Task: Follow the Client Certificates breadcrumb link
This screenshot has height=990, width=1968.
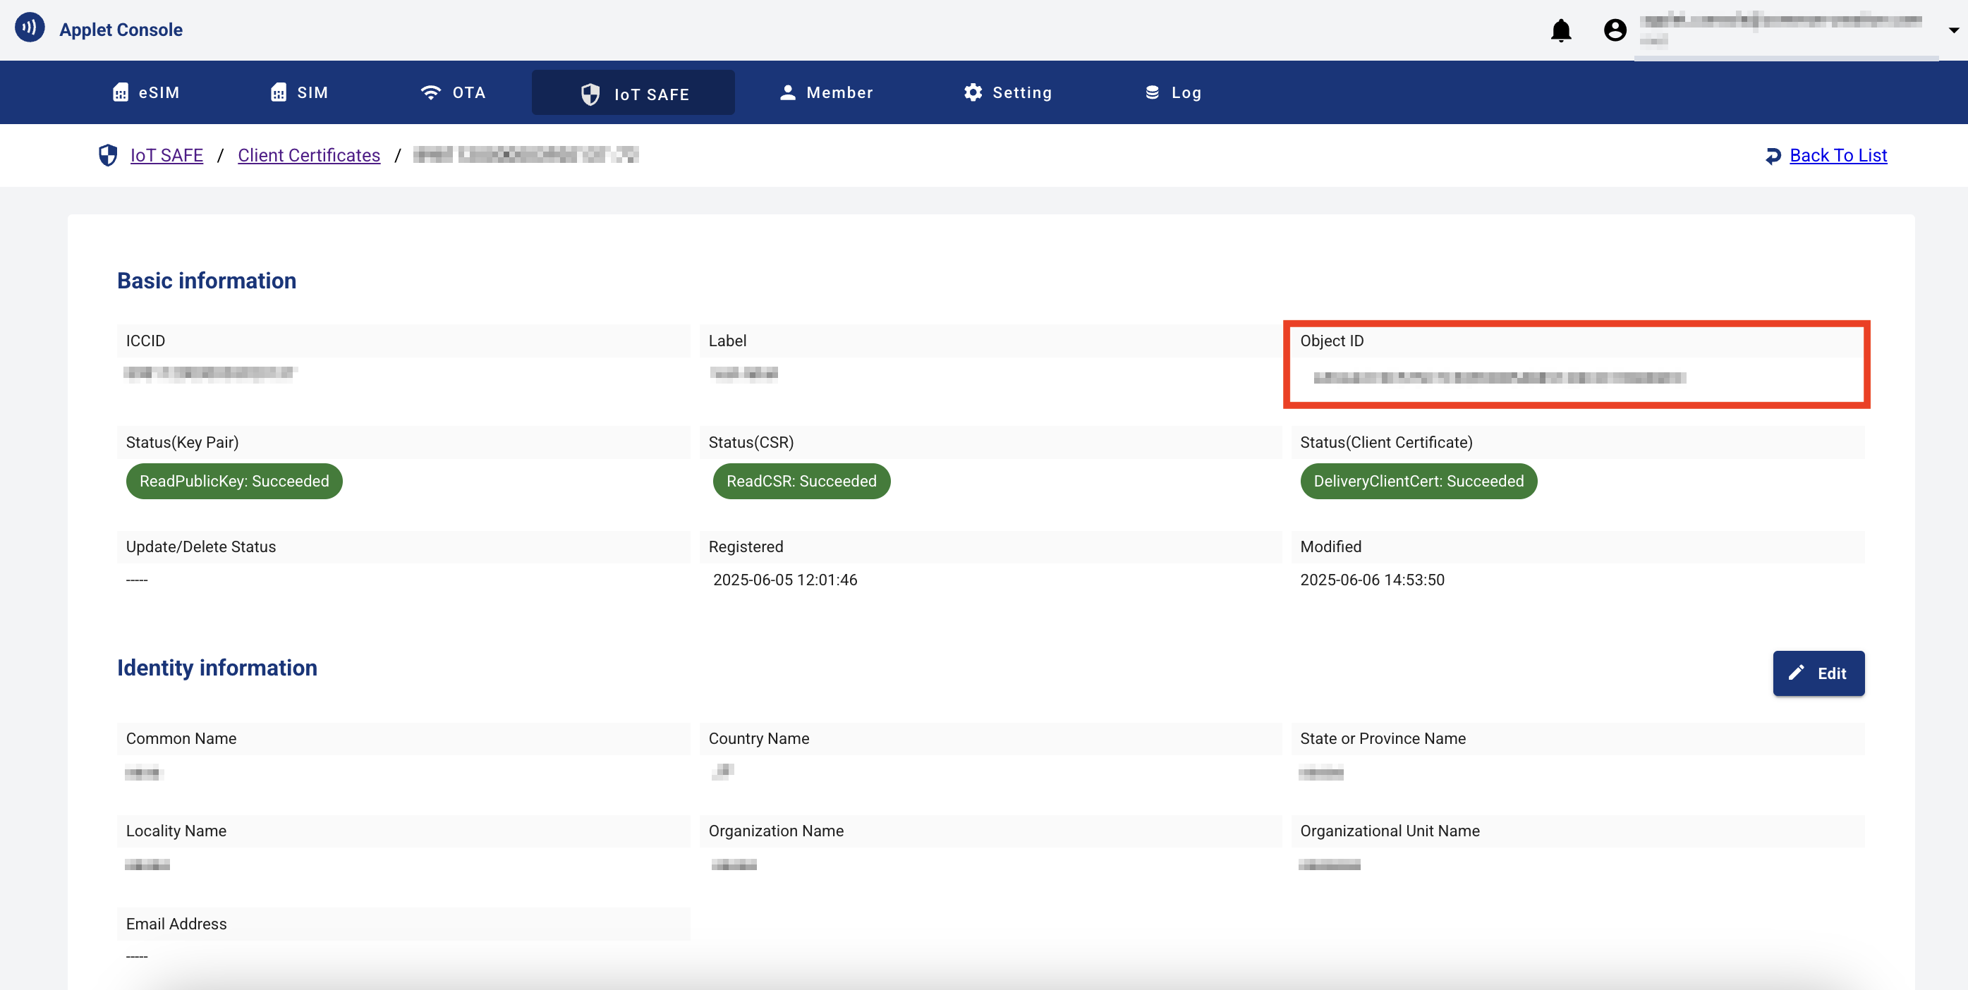Action: pos(309,155)
